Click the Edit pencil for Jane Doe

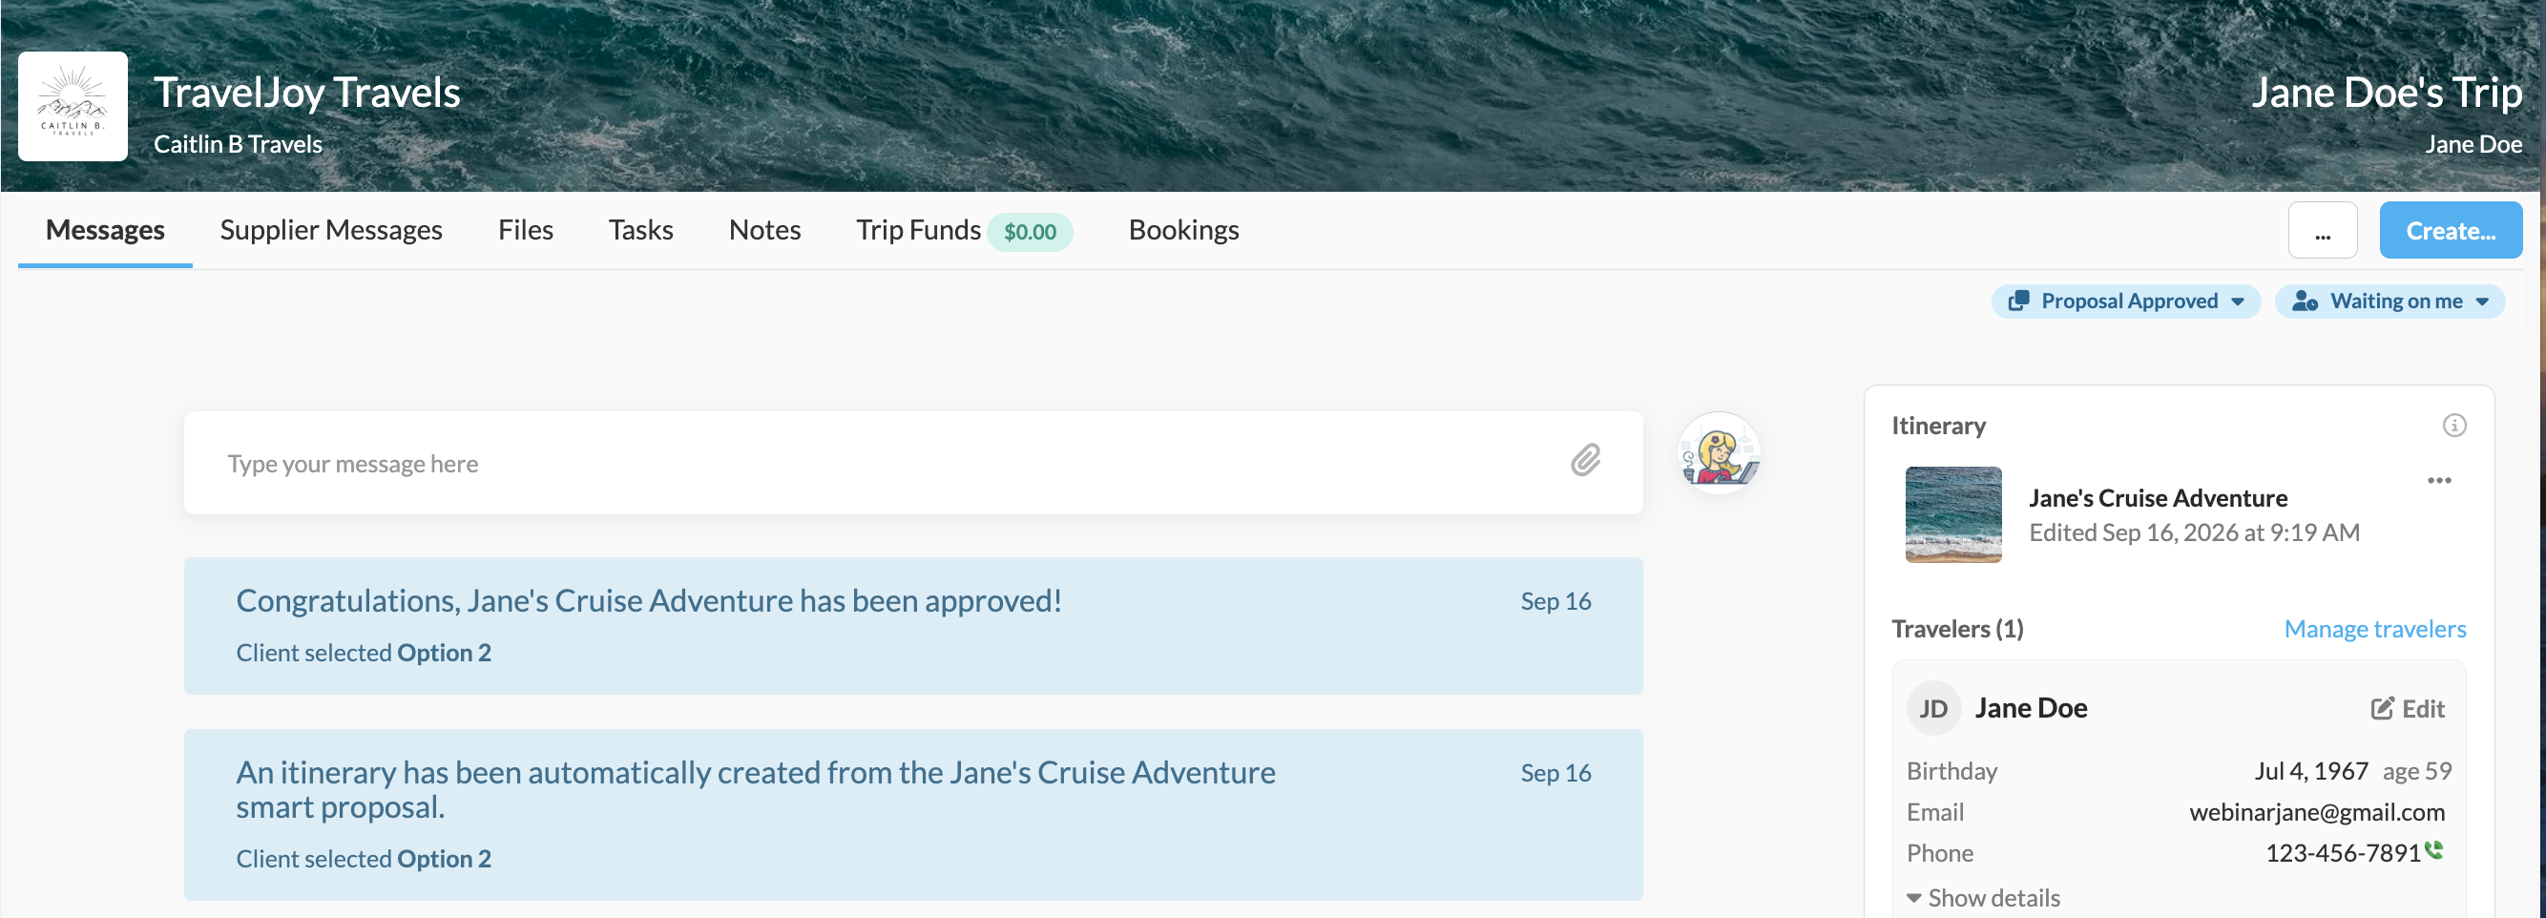click(x=2408, y=708)
